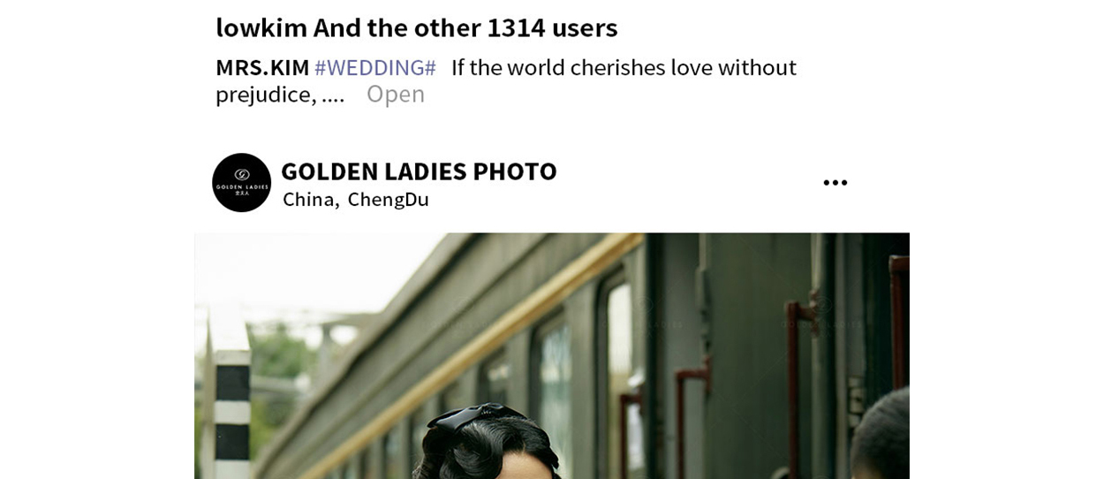This screenshot has width=1104, height=479.
Task: Open MRS.KIM's profile from the caption
Action: point(262,67)
